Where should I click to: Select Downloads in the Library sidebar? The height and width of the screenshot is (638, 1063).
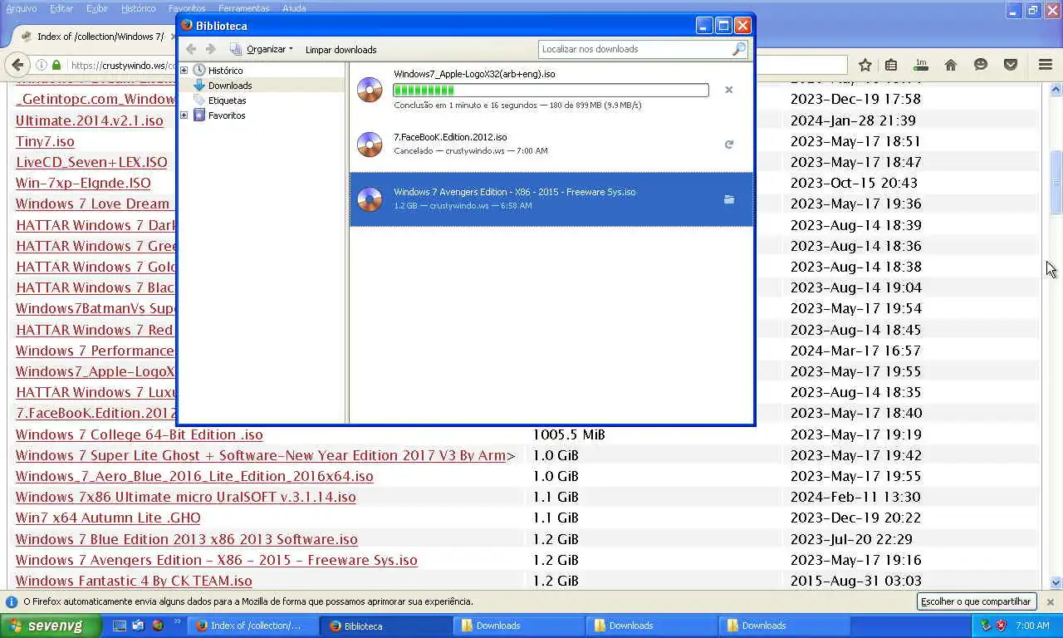(x=230, y=86)
